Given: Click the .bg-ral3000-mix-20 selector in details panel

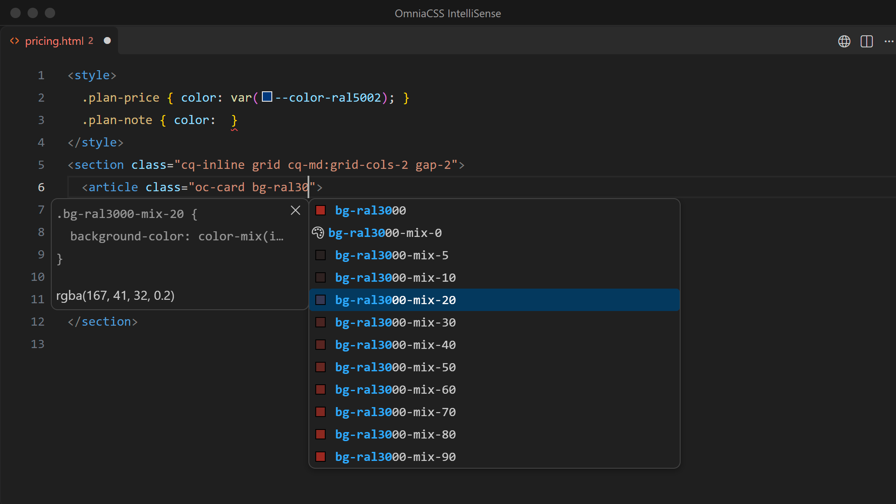Looking at the screenshot, I should coord(120,214).
